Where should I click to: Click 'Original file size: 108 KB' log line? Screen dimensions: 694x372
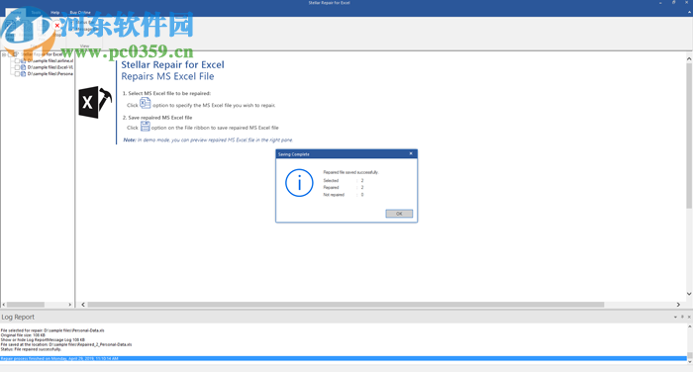coord(23,334)
